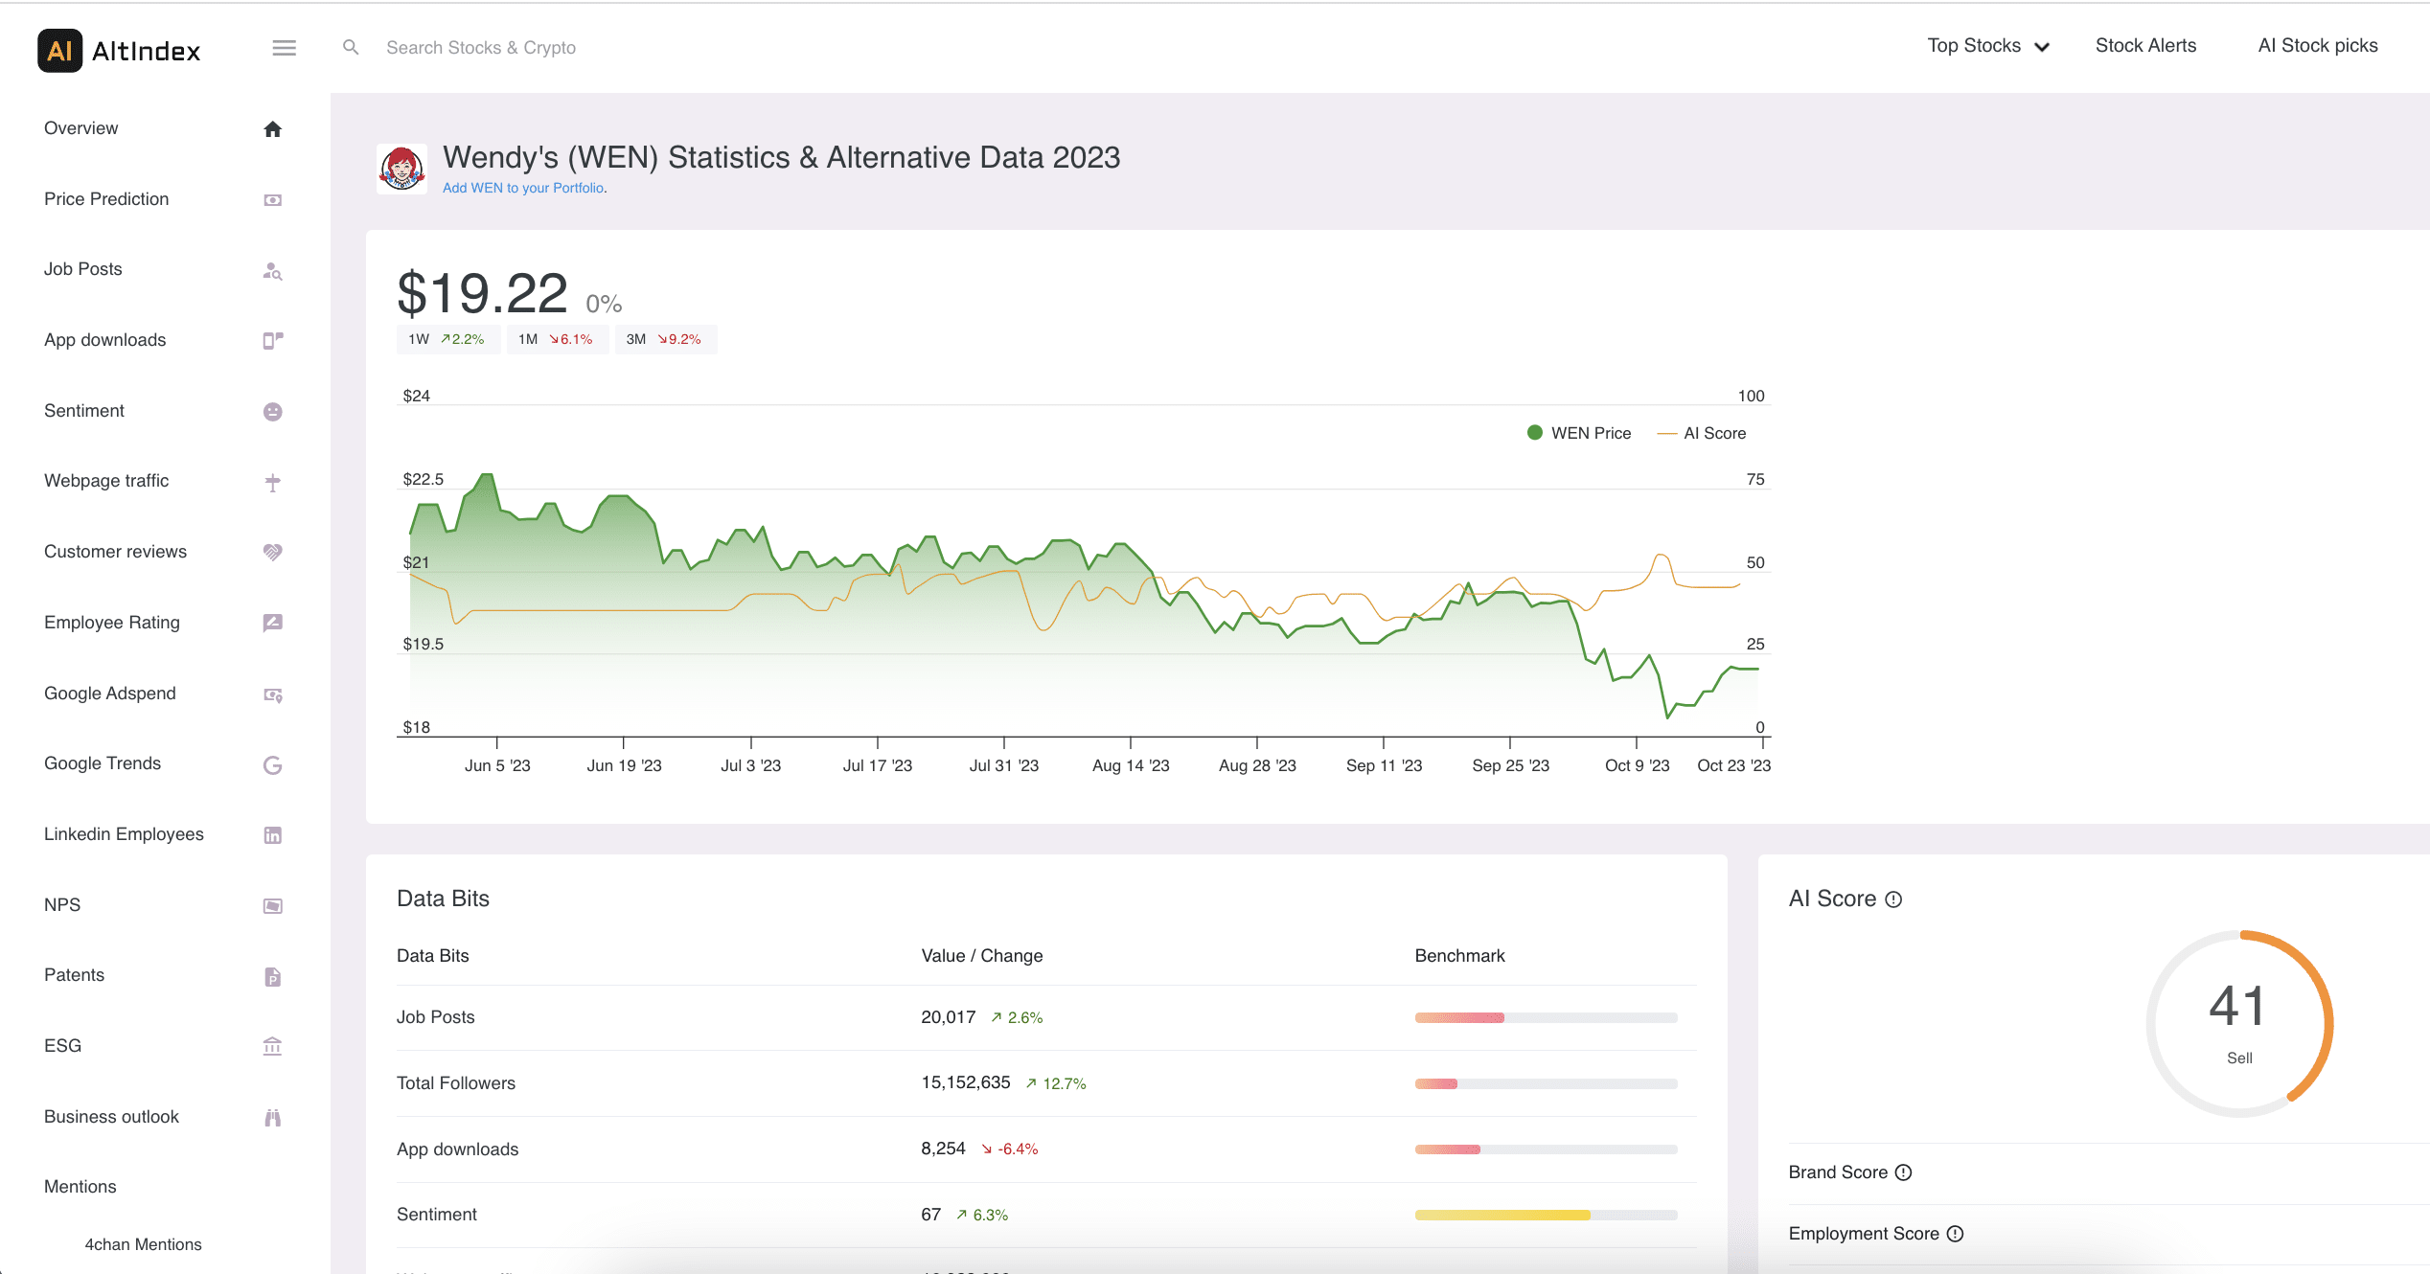This screenshot has width=2430, height=1274.
Task: Click the App downloads device icon
Action: 273,340
